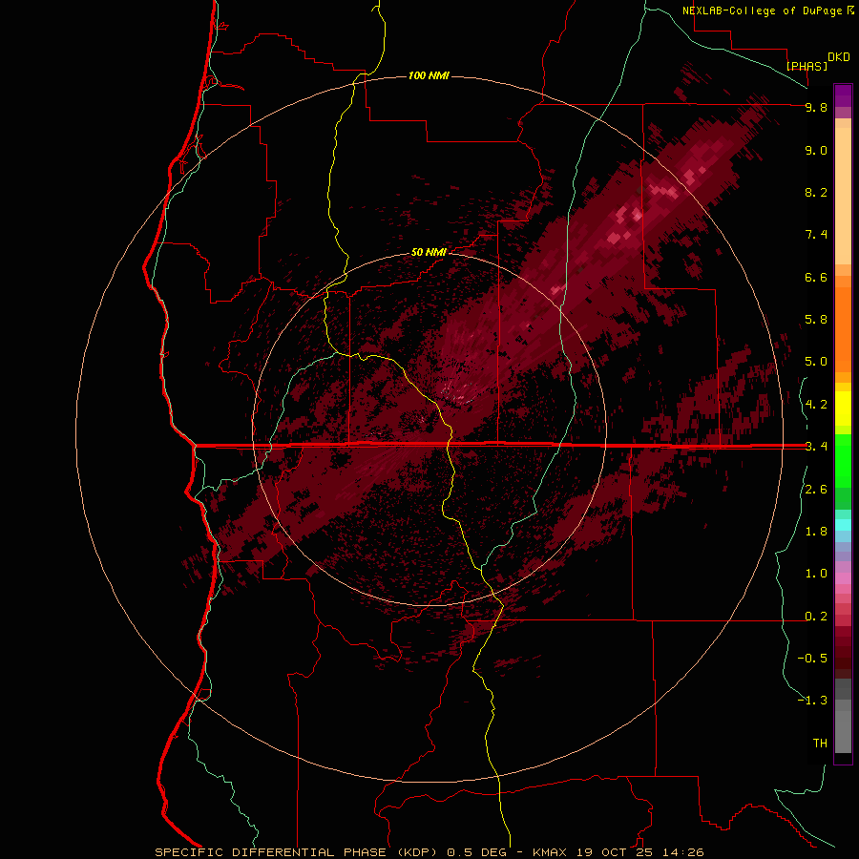
Task: Click the 14:26 timestamp in the caption
Action: pyautogui.click(x=683, y=852)
